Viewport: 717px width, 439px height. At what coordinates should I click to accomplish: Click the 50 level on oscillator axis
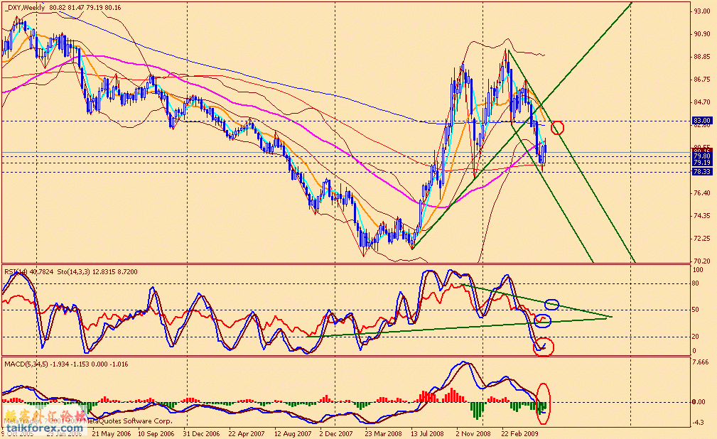tap(696, 310)
